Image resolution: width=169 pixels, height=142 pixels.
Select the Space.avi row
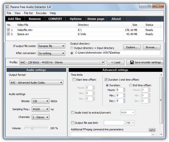pos(84,34)
